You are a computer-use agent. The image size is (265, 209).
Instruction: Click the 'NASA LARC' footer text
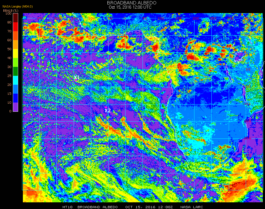pos(192,207)
